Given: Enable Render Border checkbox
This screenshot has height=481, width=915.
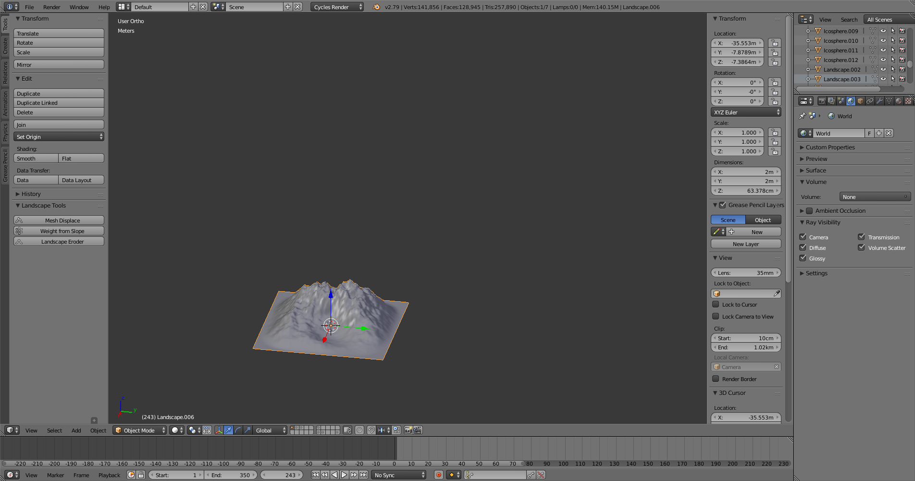Looking at the screenshot, I should pyautogui.click(x=716, y=379).
